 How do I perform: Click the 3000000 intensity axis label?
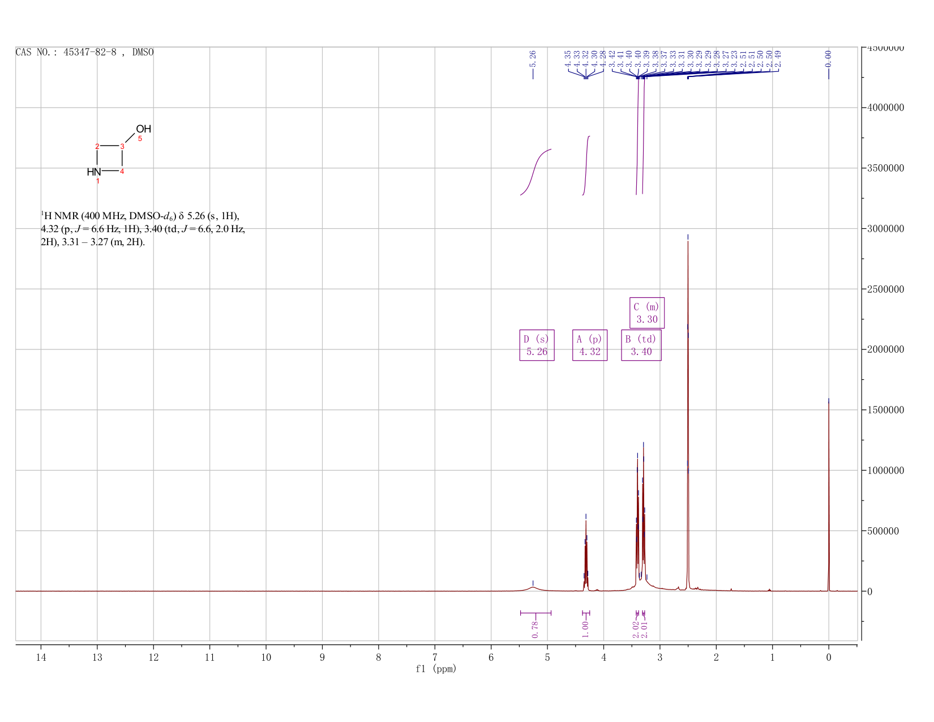(x=885, y=229)
